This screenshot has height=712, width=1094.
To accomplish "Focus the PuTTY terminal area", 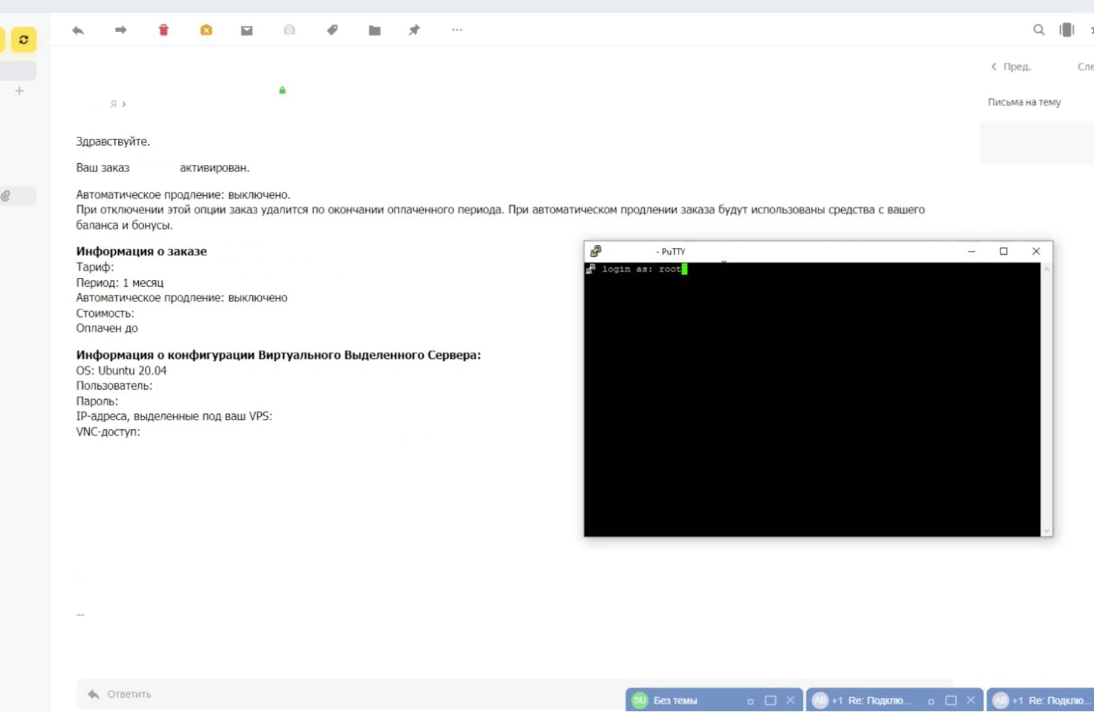I will [x=812, y=400].
